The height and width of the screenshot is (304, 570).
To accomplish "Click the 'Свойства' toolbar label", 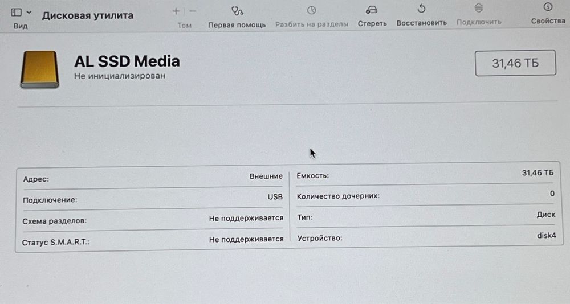I will (548, 21).
